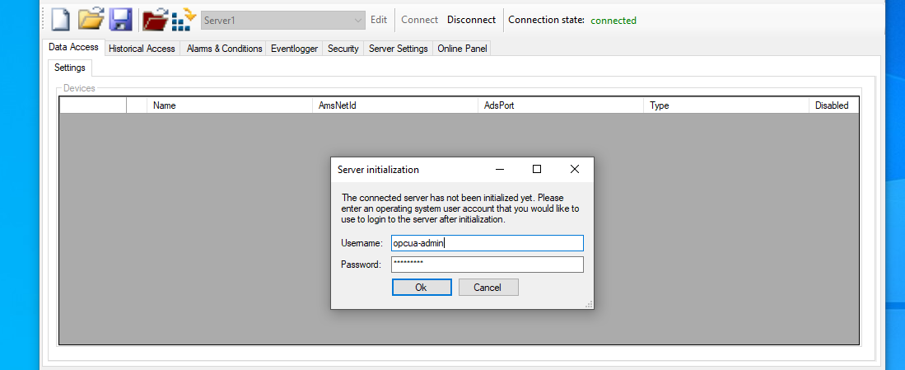Viewport: 905px width, 370px height.
Task: Click the AdsPort column header
Action: (561, 105)
